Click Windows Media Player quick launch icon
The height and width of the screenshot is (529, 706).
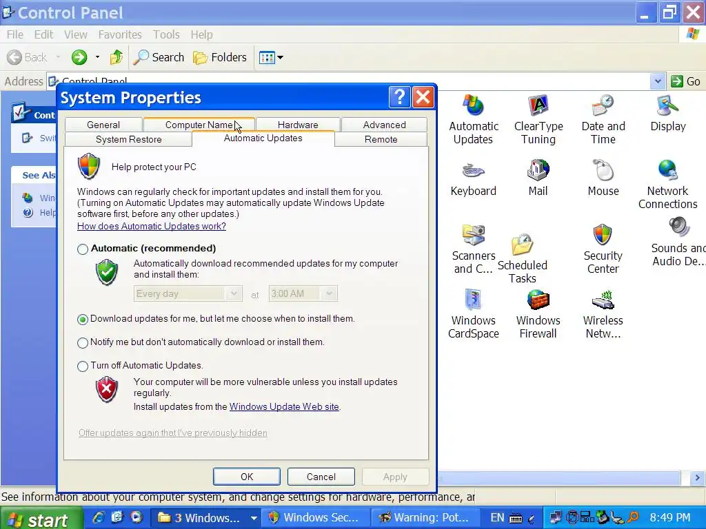[x=137, y=517]
